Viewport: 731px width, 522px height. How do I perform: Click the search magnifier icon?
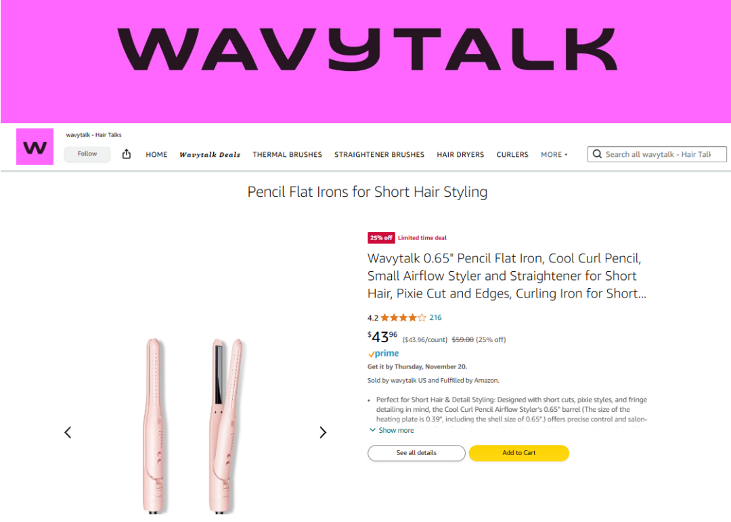coord(597,154)
